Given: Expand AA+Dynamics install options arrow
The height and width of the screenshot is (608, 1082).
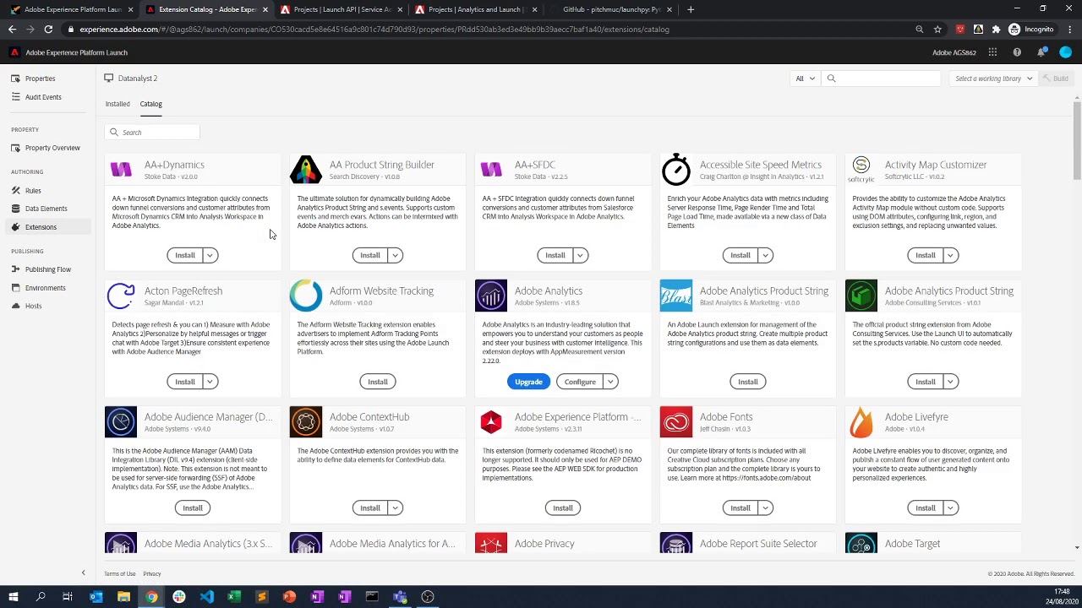Looking at the screenshot, I should pos(210,255).
